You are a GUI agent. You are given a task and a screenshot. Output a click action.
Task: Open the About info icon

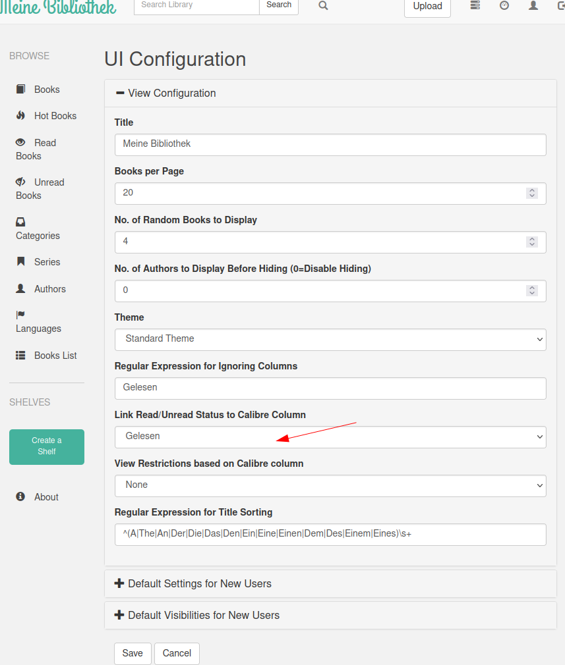[x=20, y=496]
